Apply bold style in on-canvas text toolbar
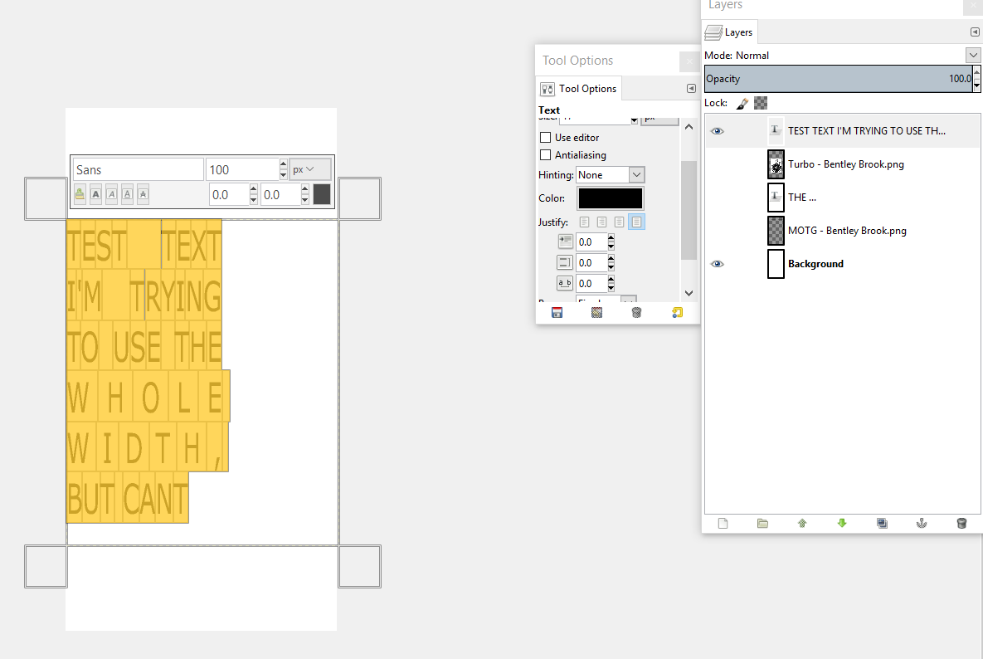 [x=95, y=194]
